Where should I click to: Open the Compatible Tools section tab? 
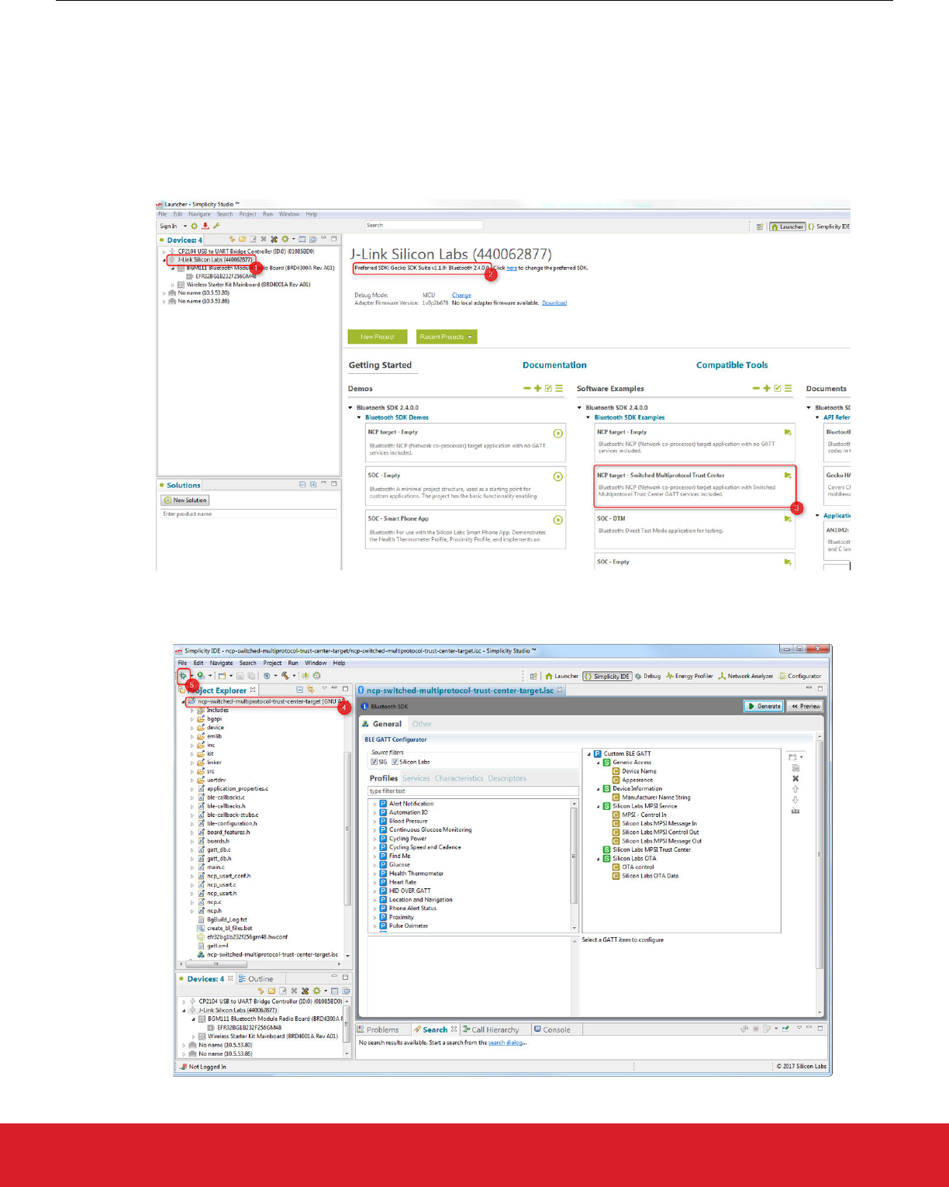[732, 365]
